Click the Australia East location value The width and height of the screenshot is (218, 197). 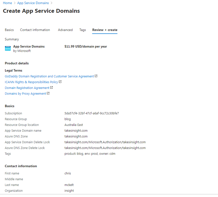74,125
